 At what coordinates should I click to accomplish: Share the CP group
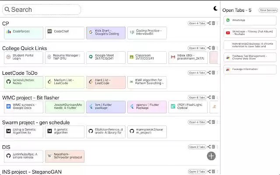209,23
